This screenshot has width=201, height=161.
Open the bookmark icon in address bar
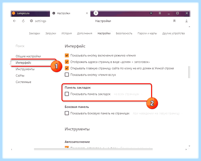[174, 21]
